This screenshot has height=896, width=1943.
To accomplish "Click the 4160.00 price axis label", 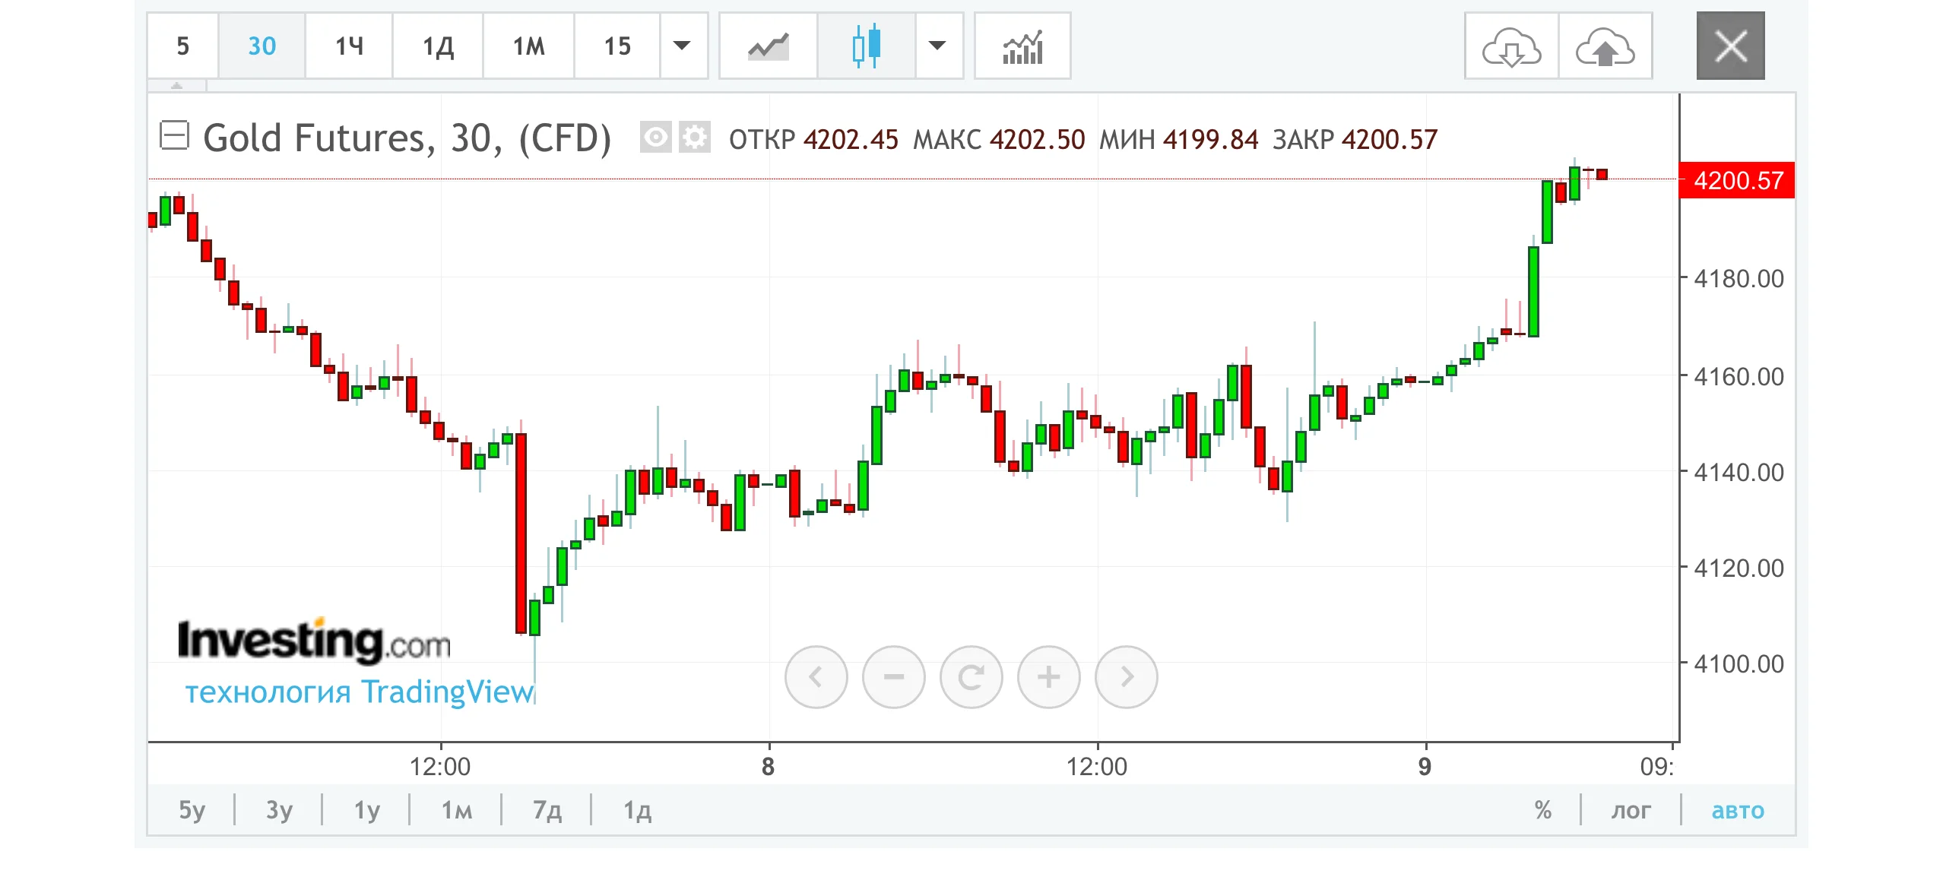I will pyautogui.click(x=1738, y=376).
